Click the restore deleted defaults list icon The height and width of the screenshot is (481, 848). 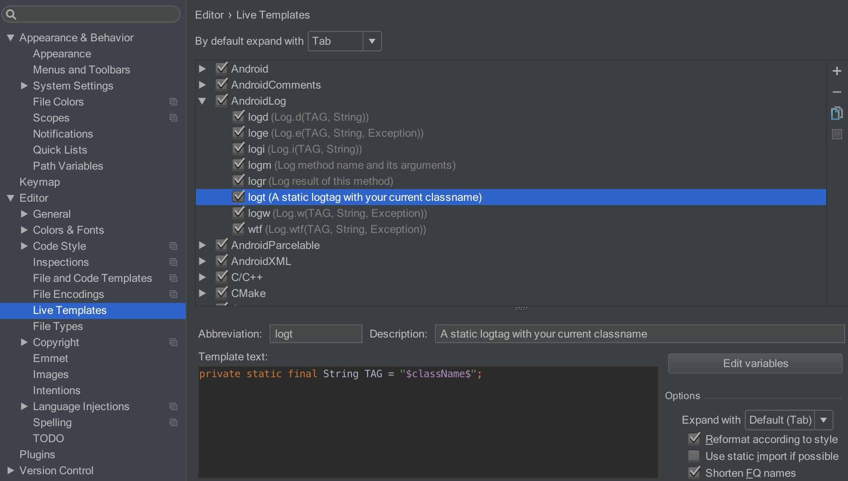pyautogui.click(x=837, y=134)
